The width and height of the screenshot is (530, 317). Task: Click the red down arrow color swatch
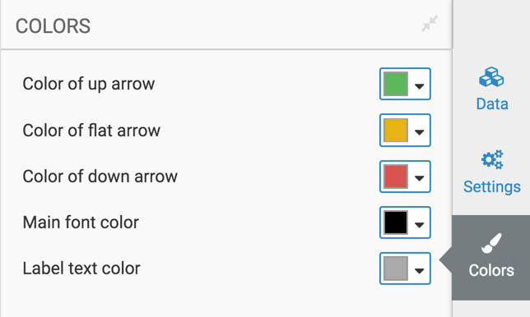click(396, 177)
